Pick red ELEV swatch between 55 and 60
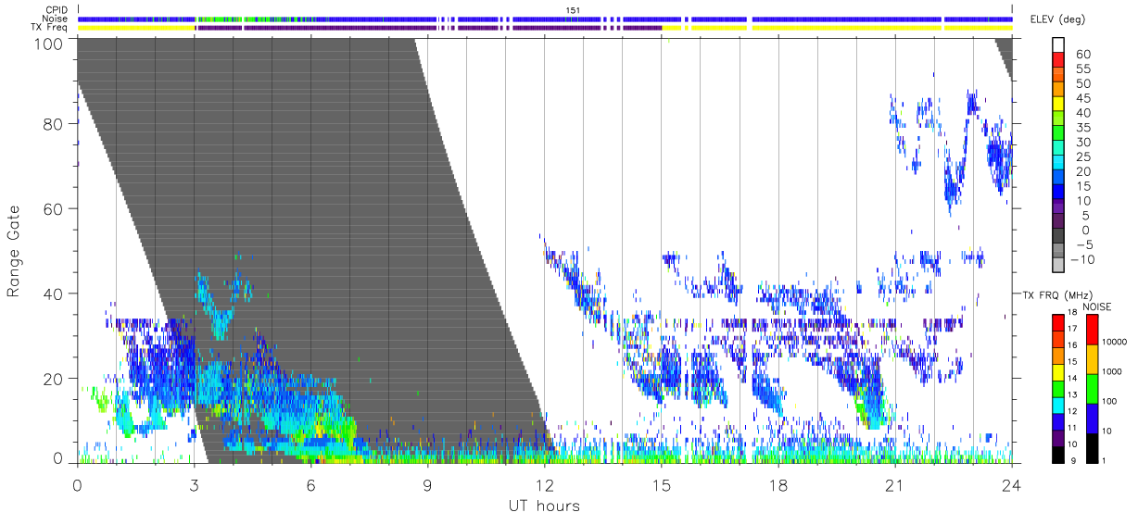The width and height of the screenshot is (1138, 525). [x=1058, y=61]
